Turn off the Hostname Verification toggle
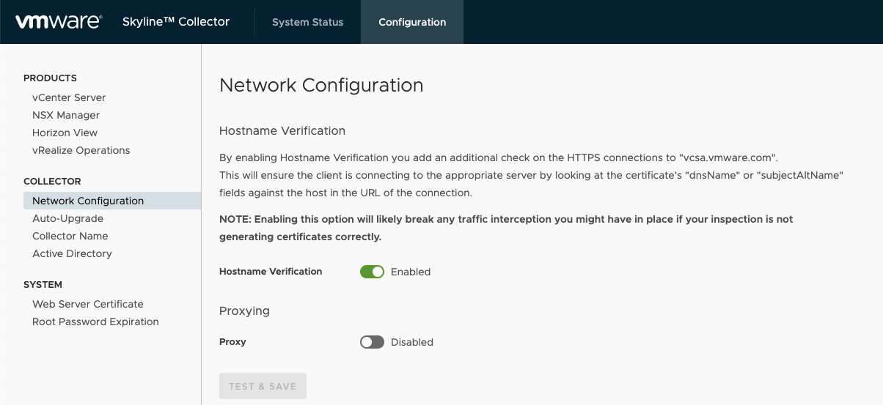883x405 pixels. click(372, 272)
